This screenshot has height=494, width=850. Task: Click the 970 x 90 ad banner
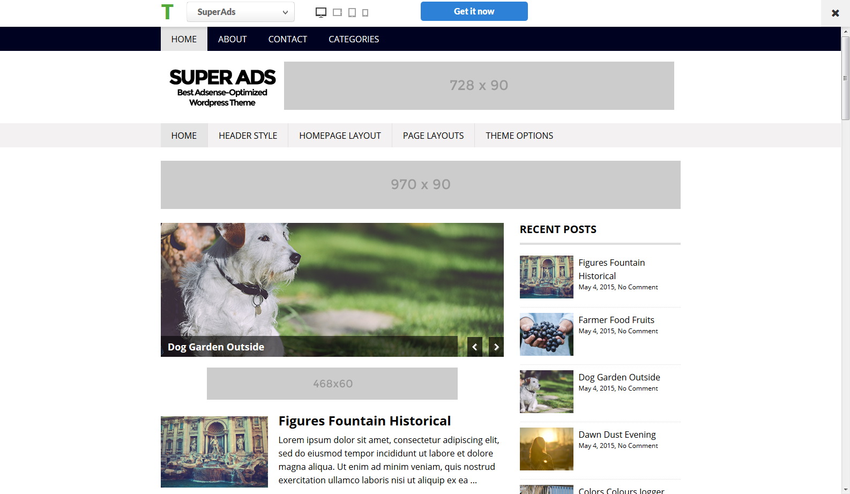[x=421, y=185]
